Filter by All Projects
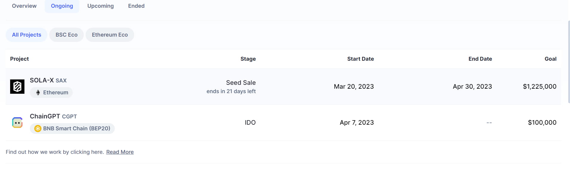Screen dimensions: 570x169 [27, 35]
